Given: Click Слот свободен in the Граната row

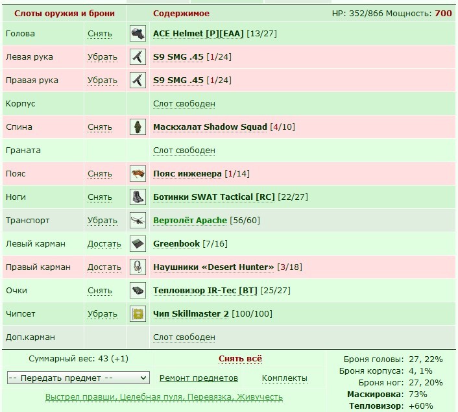Looking at the screenshot, I should click(184, 151).
